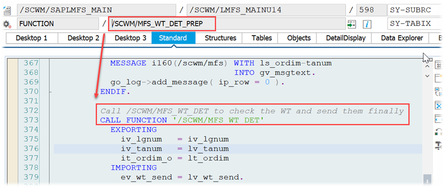
Task: Click the SY-SUBRC field
Action: click(x=415, y=10)
